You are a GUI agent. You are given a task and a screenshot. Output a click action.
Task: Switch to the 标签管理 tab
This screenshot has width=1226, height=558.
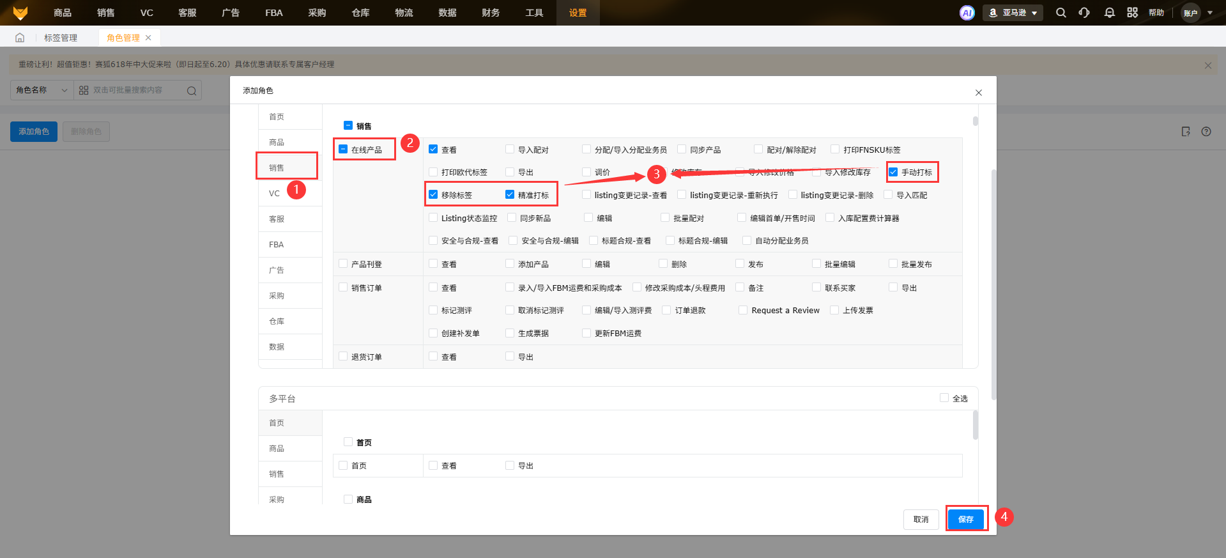61,38
